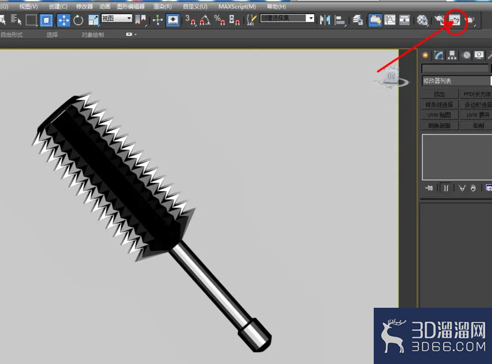The height and width of the screenshot is (364, 492).
Task: Click object name input field
Action: coord(455,68)
